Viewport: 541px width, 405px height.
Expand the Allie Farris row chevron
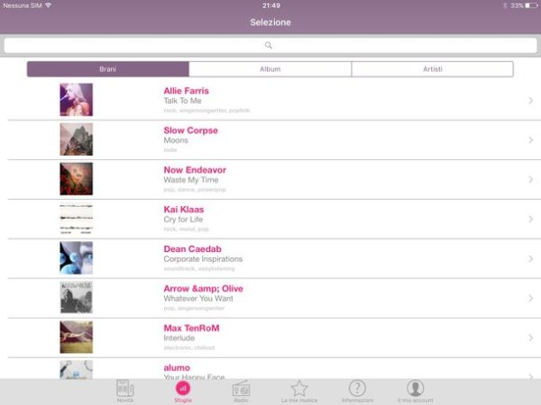(x=531, y=101)
